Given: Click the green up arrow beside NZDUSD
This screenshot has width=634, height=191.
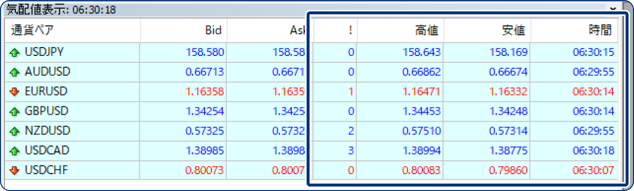Looking at the screenshot, I should (14, 131).
